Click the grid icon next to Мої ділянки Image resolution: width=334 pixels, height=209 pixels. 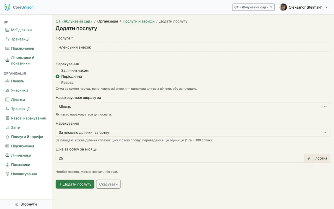[7, 30]
